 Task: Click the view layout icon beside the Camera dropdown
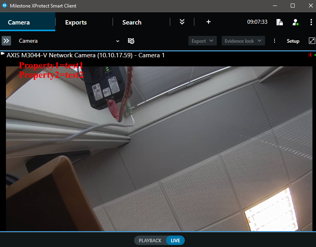click(x=131, y=41)
